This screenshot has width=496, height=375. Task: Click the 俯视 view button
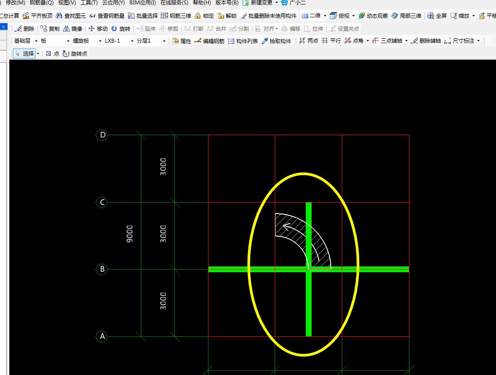(x=340, y=16)
